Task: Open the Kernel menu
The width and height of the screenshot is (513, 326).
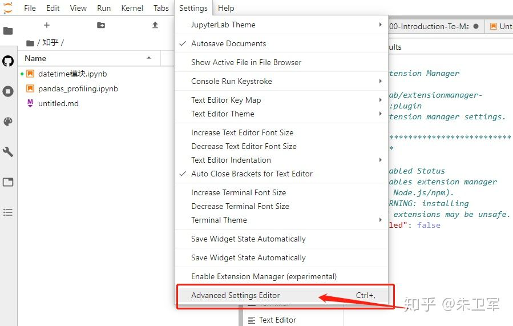Action: click(132, 8)
